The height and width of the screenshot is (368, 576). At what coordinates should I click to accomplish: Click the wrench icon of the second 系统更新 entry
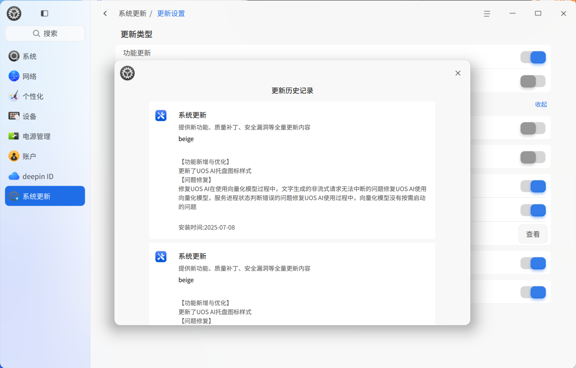point(161,257)
